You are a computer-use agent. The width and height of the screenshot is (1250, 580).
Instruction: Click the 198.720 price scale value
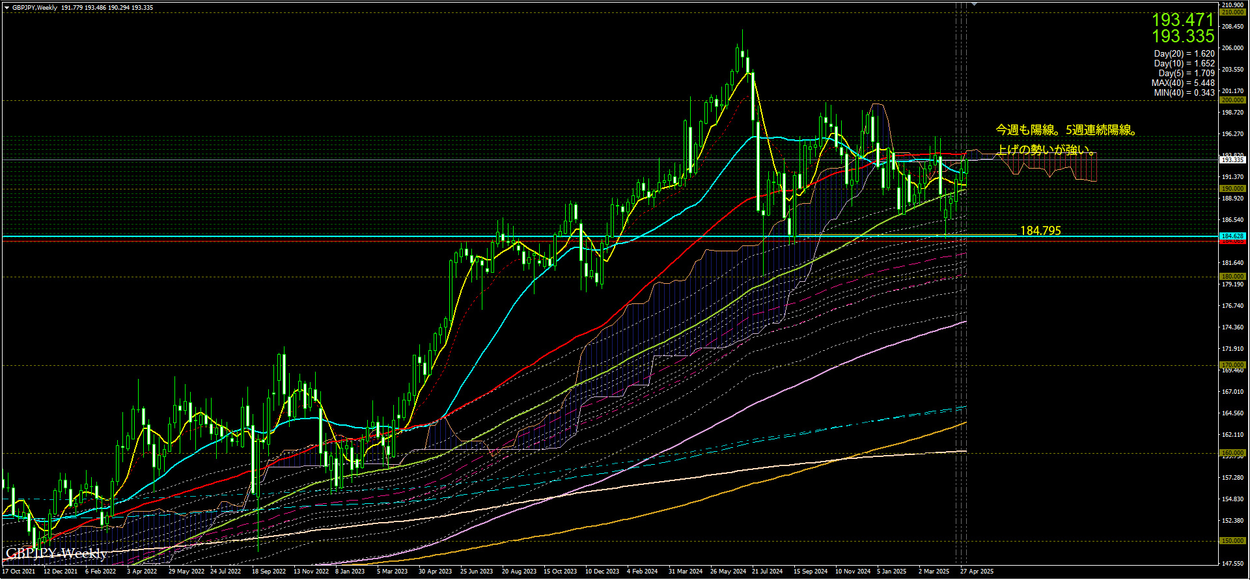(x=1233, y=113)
